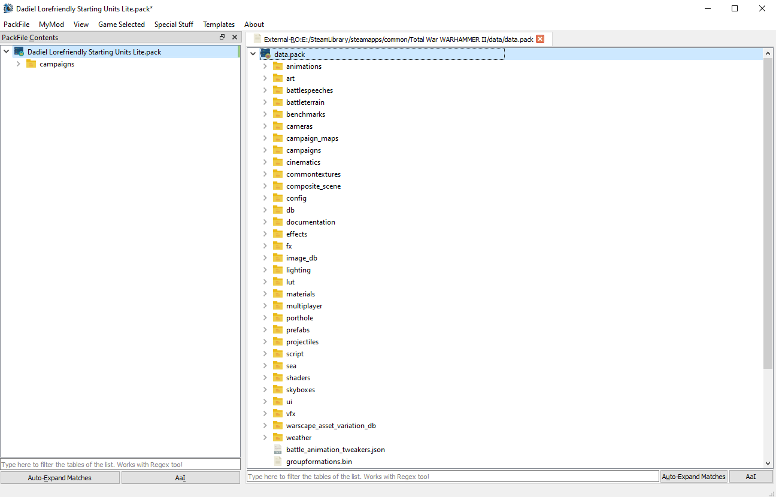Collapse the Dadiel Lorefriendly pack root
776x497 pixels.
coord(7,52)
